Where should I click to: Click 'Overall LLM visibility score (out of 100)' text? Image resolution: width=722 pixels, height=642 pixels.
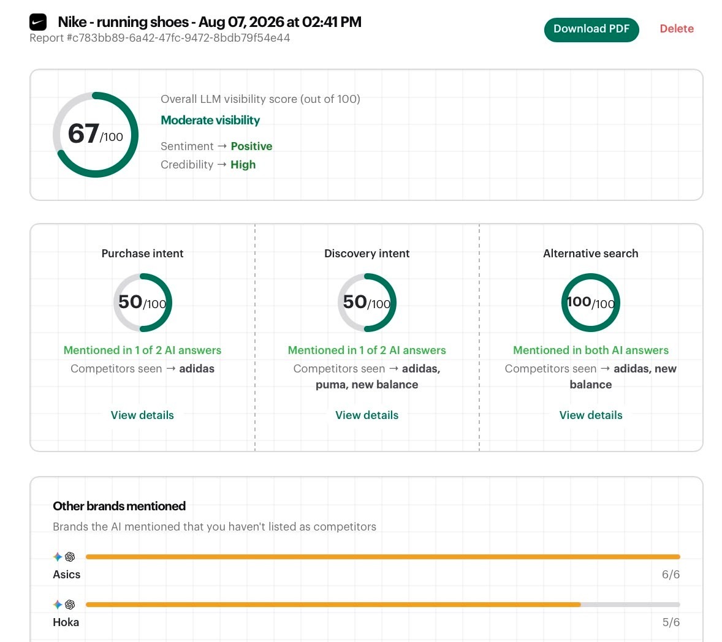(x=260, y=99)
